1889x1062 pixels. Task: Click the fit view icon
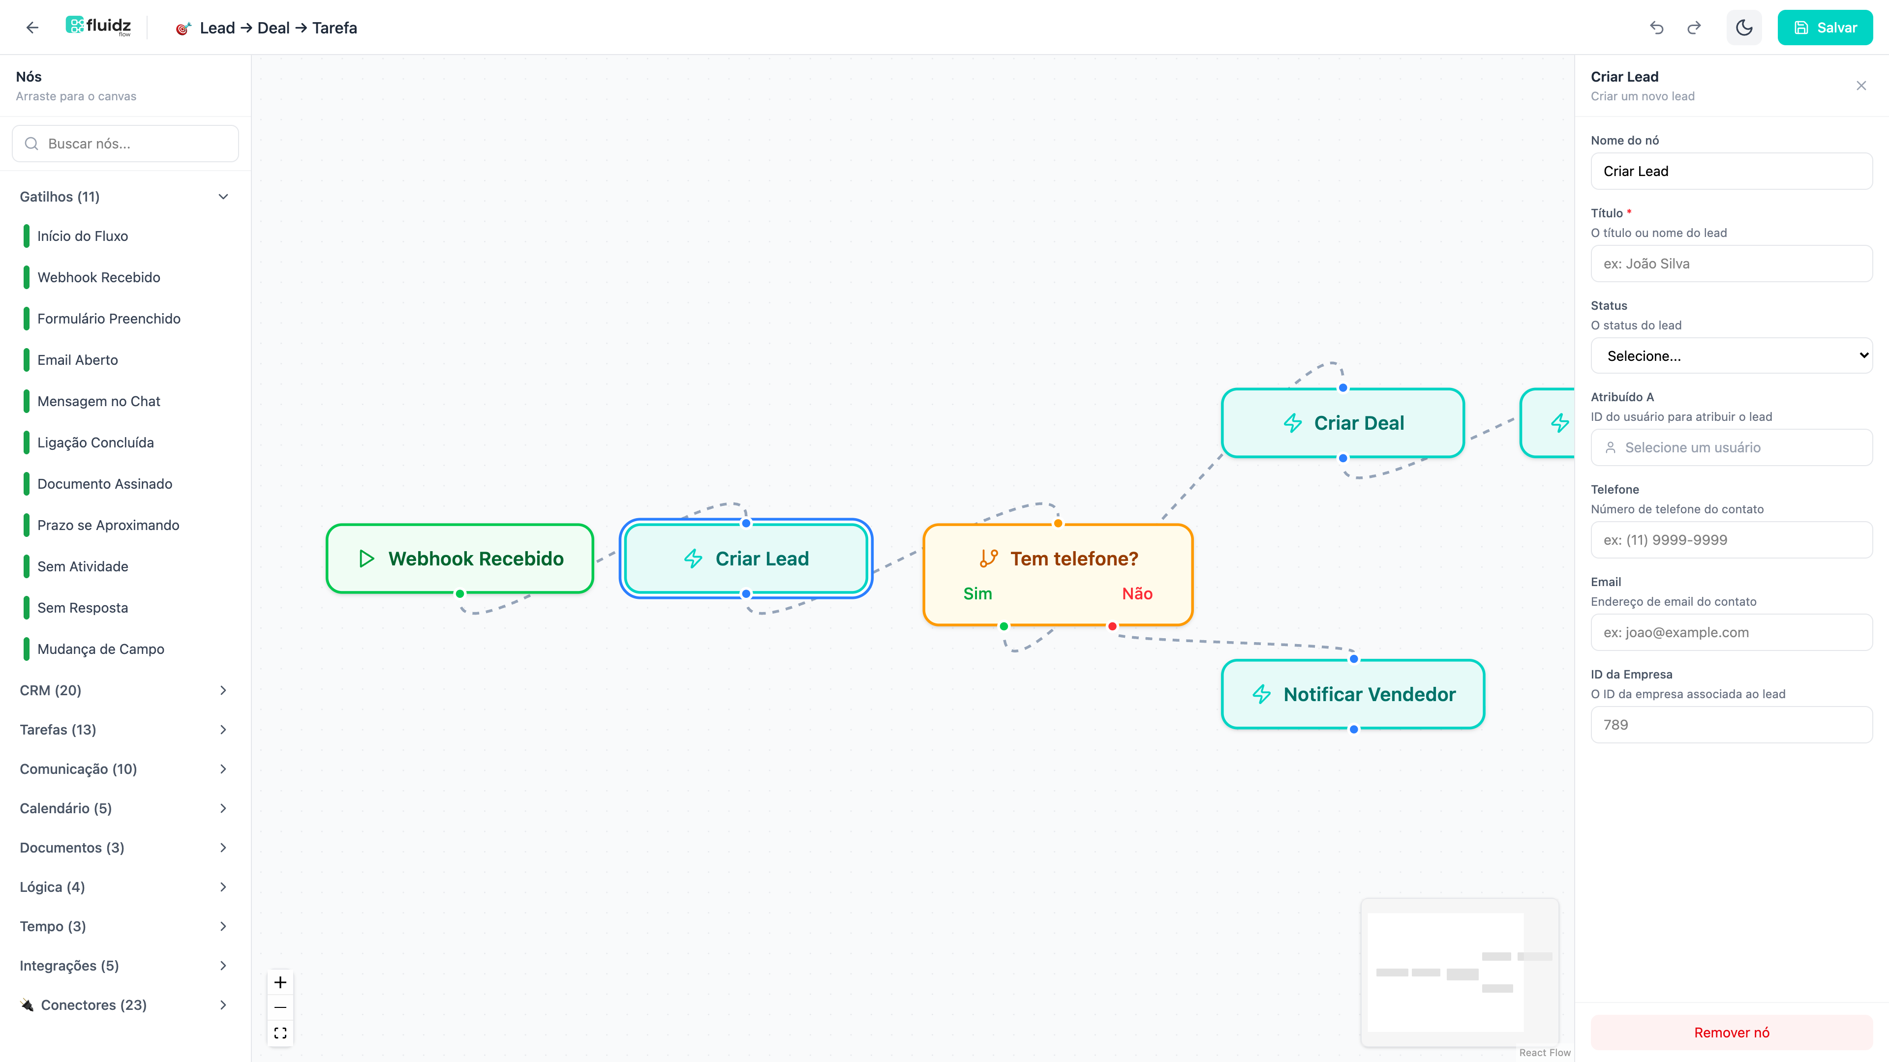[x=280, y=1032]
